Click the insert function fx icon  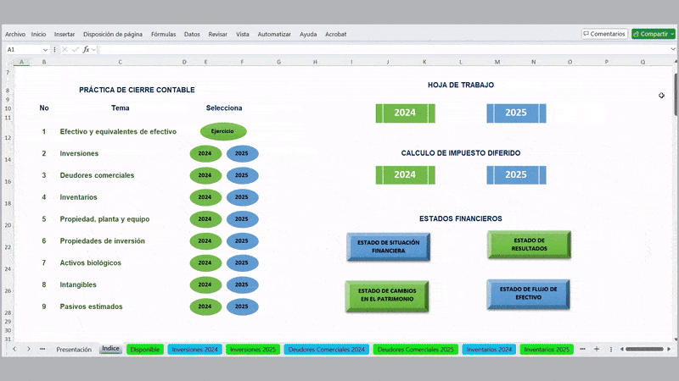tap(86, 50)
